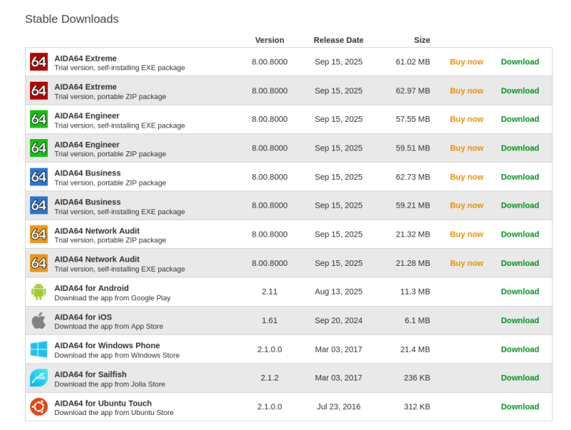Buy AIDA64 Extreme self-installing EXE package
571x430 pixels.
(x=466, y=62)
